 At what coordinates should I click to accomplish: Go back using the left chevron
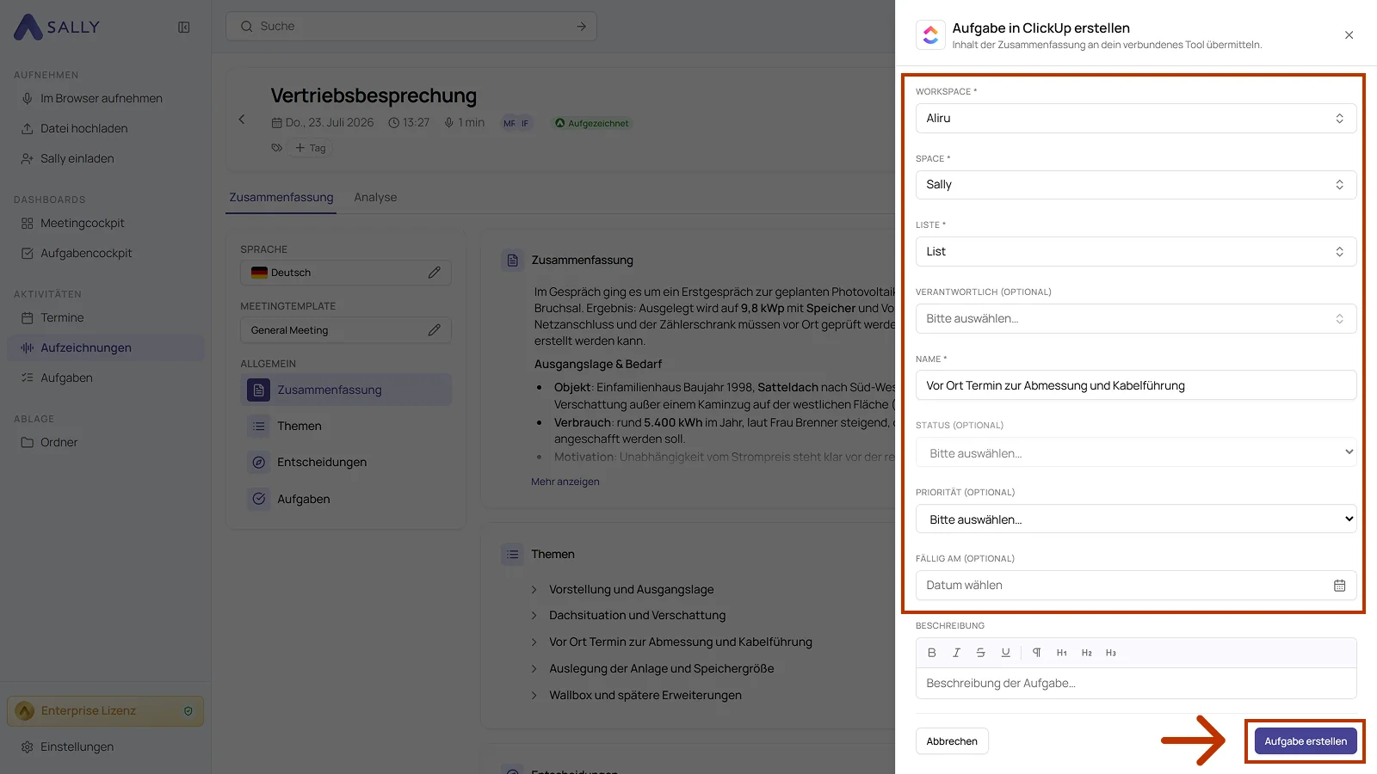point(242,120)
